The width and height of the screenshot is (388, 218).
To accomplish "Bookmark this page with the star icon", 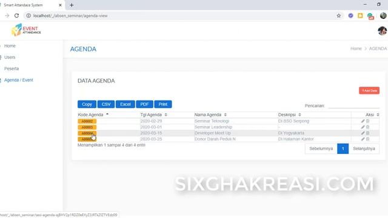I will pyautogui.click(x=339, y=16).
